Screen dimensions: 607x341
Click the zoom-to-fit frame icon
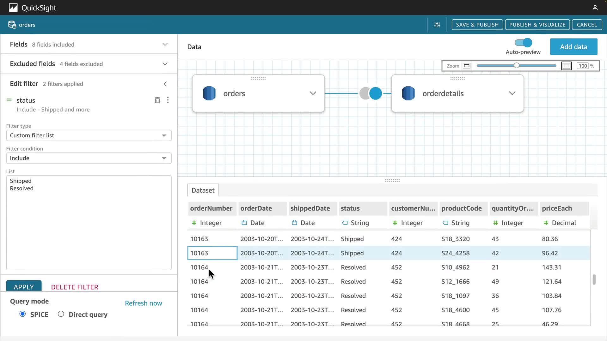click(x=566, y=66)
